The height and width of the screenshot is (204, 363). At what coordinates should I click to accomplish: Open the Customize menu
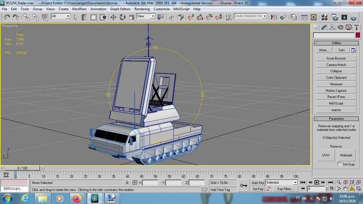pyautogui.click(x=162, y=9)
